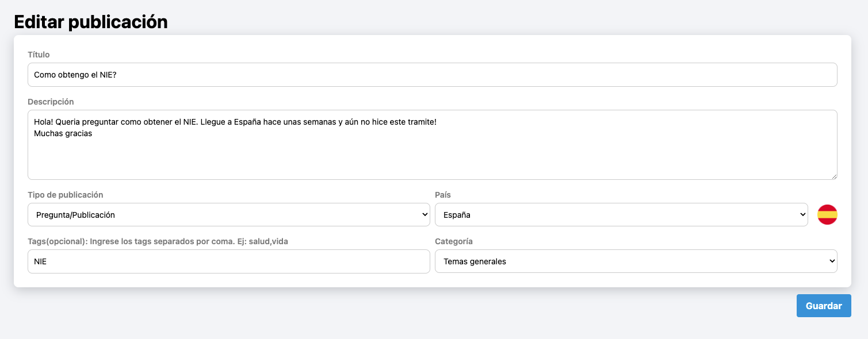This screenshot has height=339, width=868.
Task: Click the País field label
Action: point(443,195)
